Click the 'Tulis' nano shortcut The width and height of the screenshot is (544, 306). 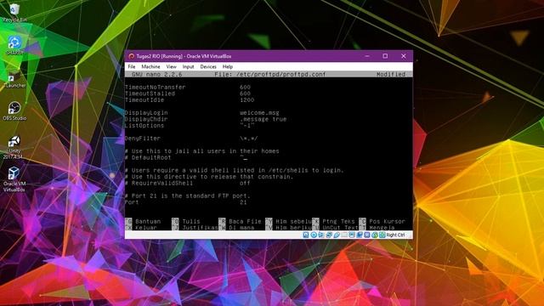pyautogui.click(x=191, y=221)
